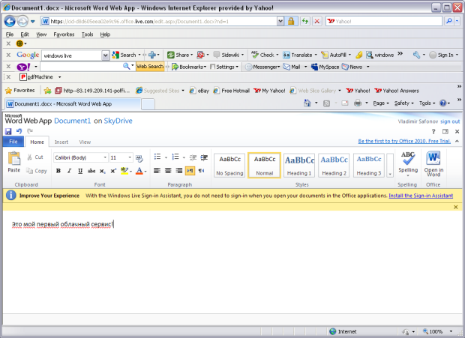Open the Favorites star button
Image resolution: width=465 pixels, height=338 pixels.
click(20, 91)
